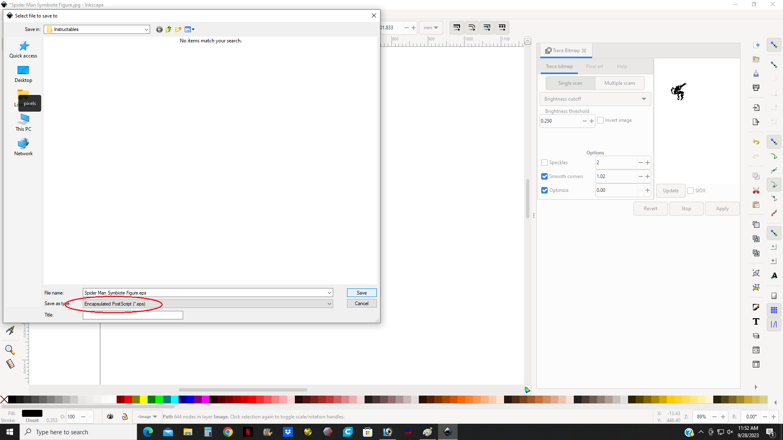Open the Save in folder dropdown
Screen dimensions: 783x440
pyautogui.click(x=146, y=29)
